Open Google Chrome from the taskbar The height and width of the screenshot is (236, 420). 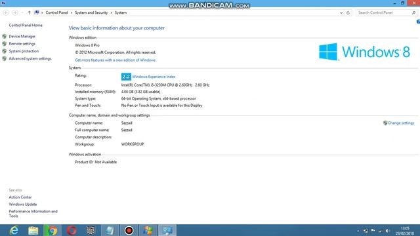pos(52,230)
